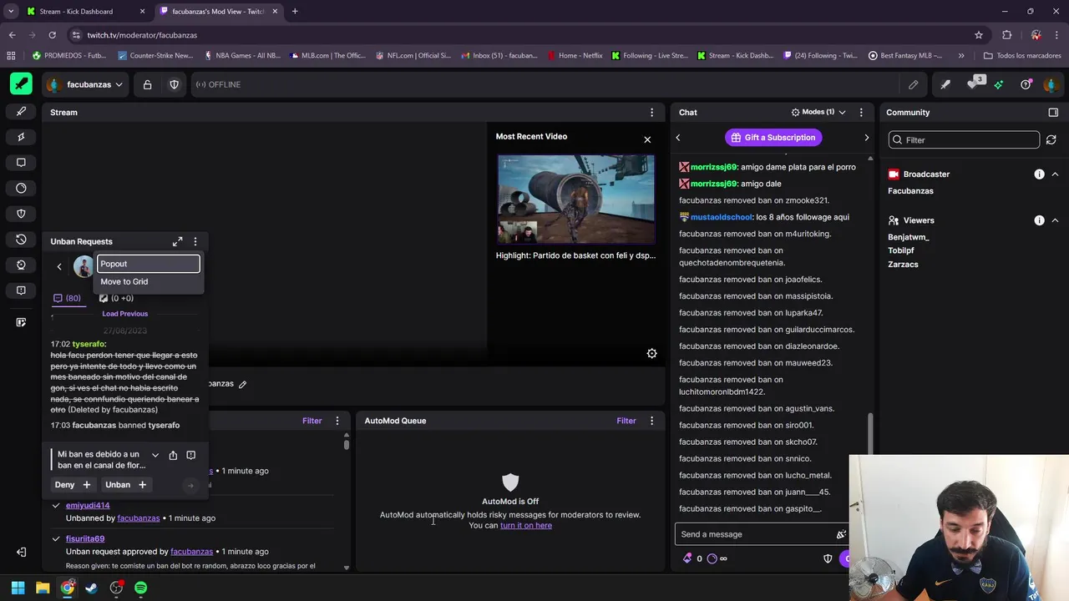Click viewer Tobilpf in Community list
This screenshot has width=1069, height=601.
[901, 250]
